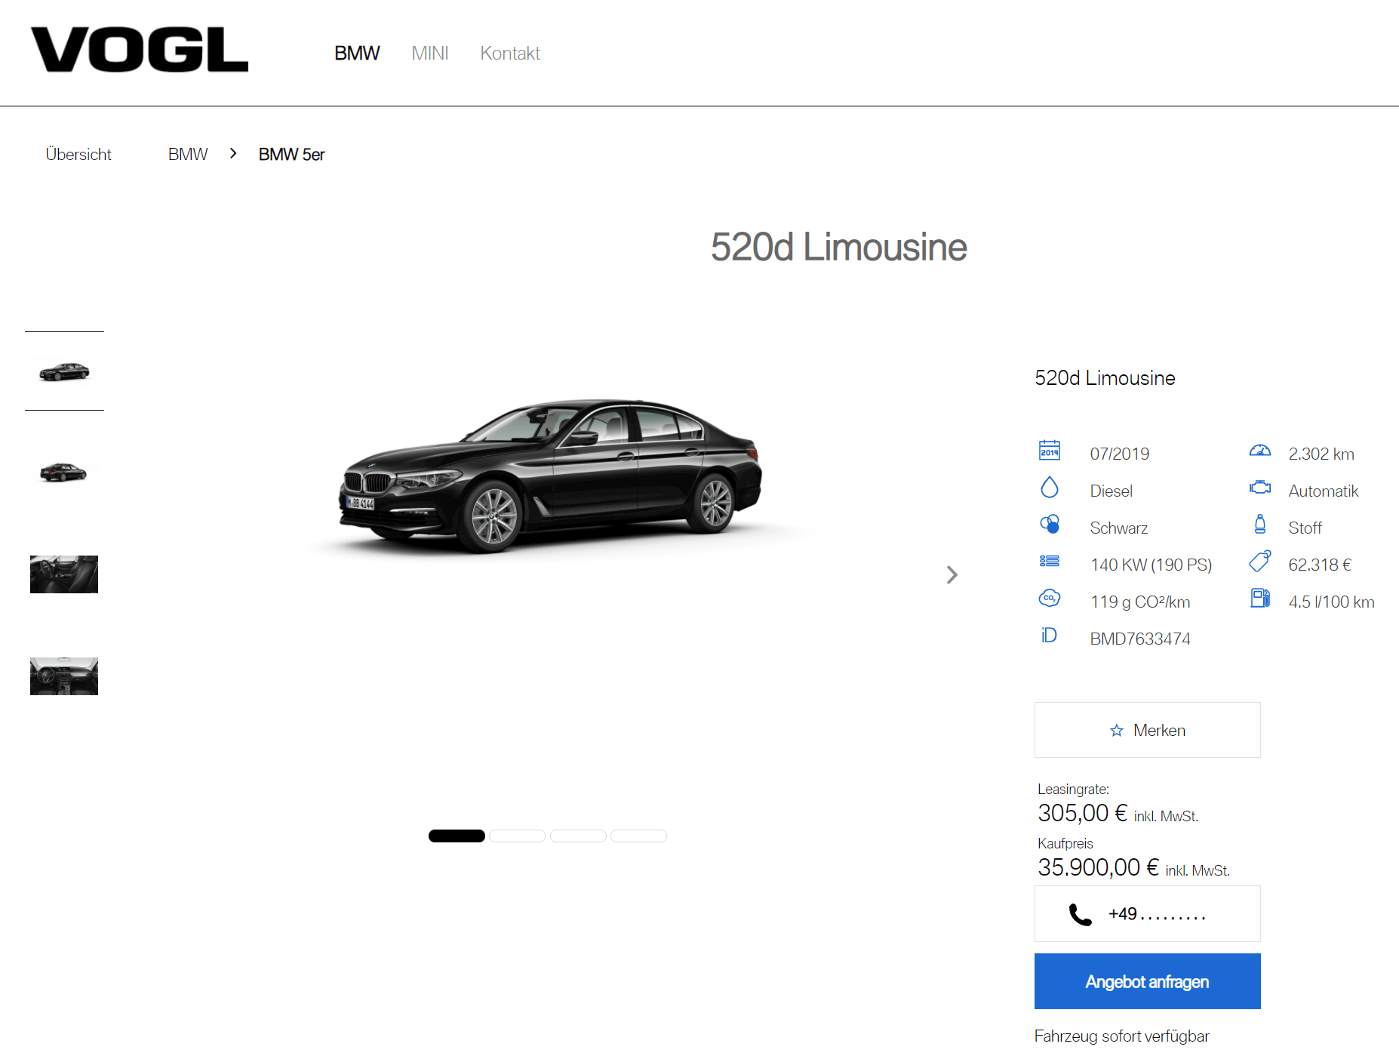This screenshot has height=1056, width=1399.
Task: Select the first car side-view thumbnail
Action: pyautogui.click(x=64, y=371)
